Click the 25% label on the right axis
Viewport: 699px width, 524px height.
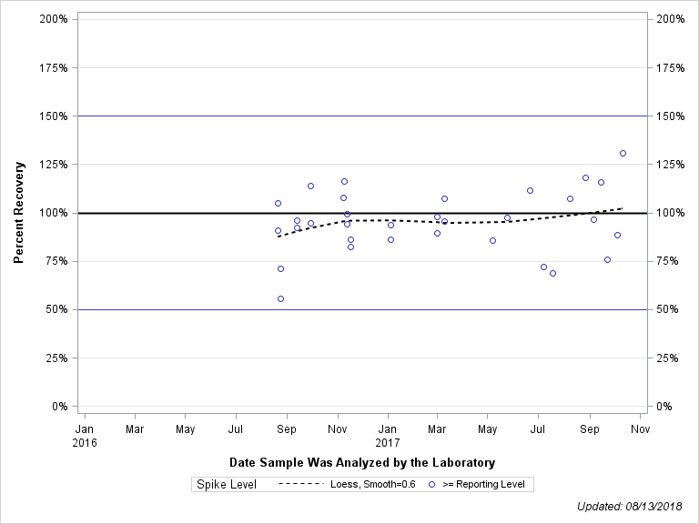point(667,358)
